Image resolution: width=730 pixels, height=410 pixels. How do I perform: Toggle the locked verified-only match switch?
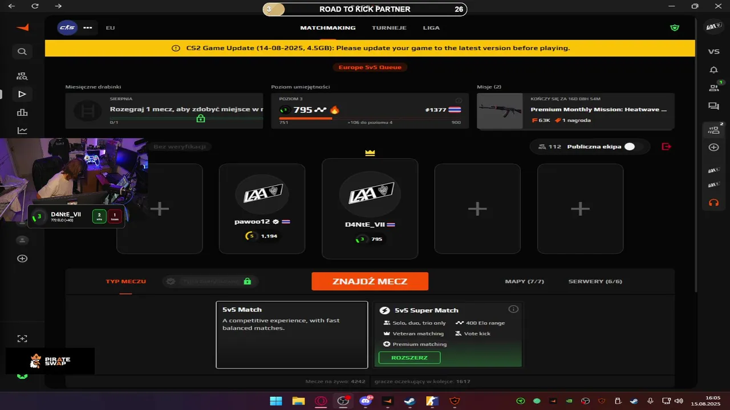[210, 281]
